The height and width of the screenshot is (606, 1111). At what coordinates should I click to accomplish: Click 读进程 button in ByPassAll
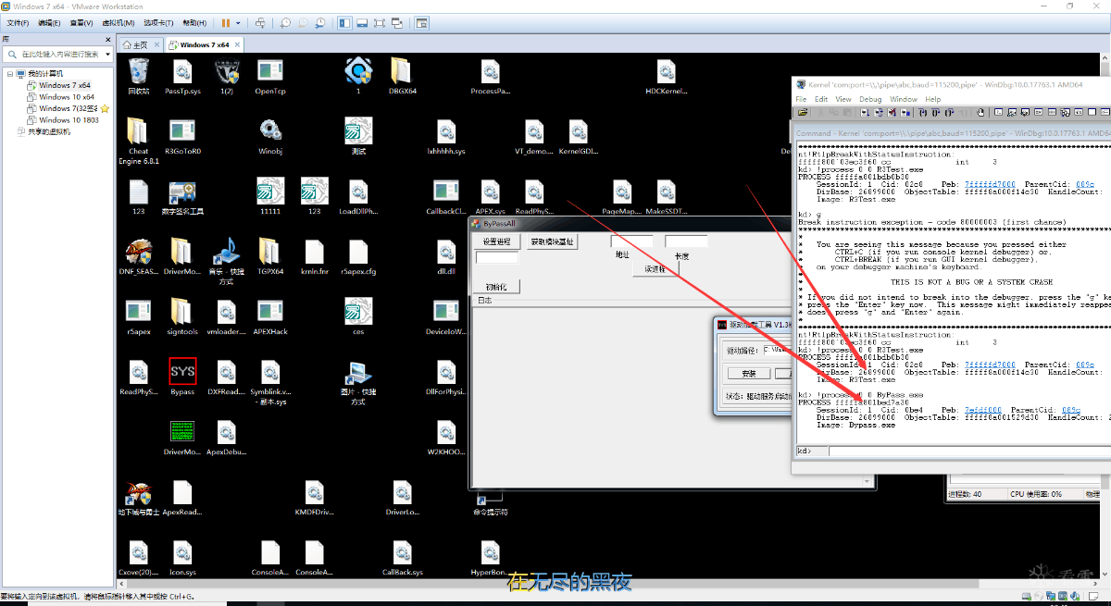pyautogui.click(x=656, y=269)
